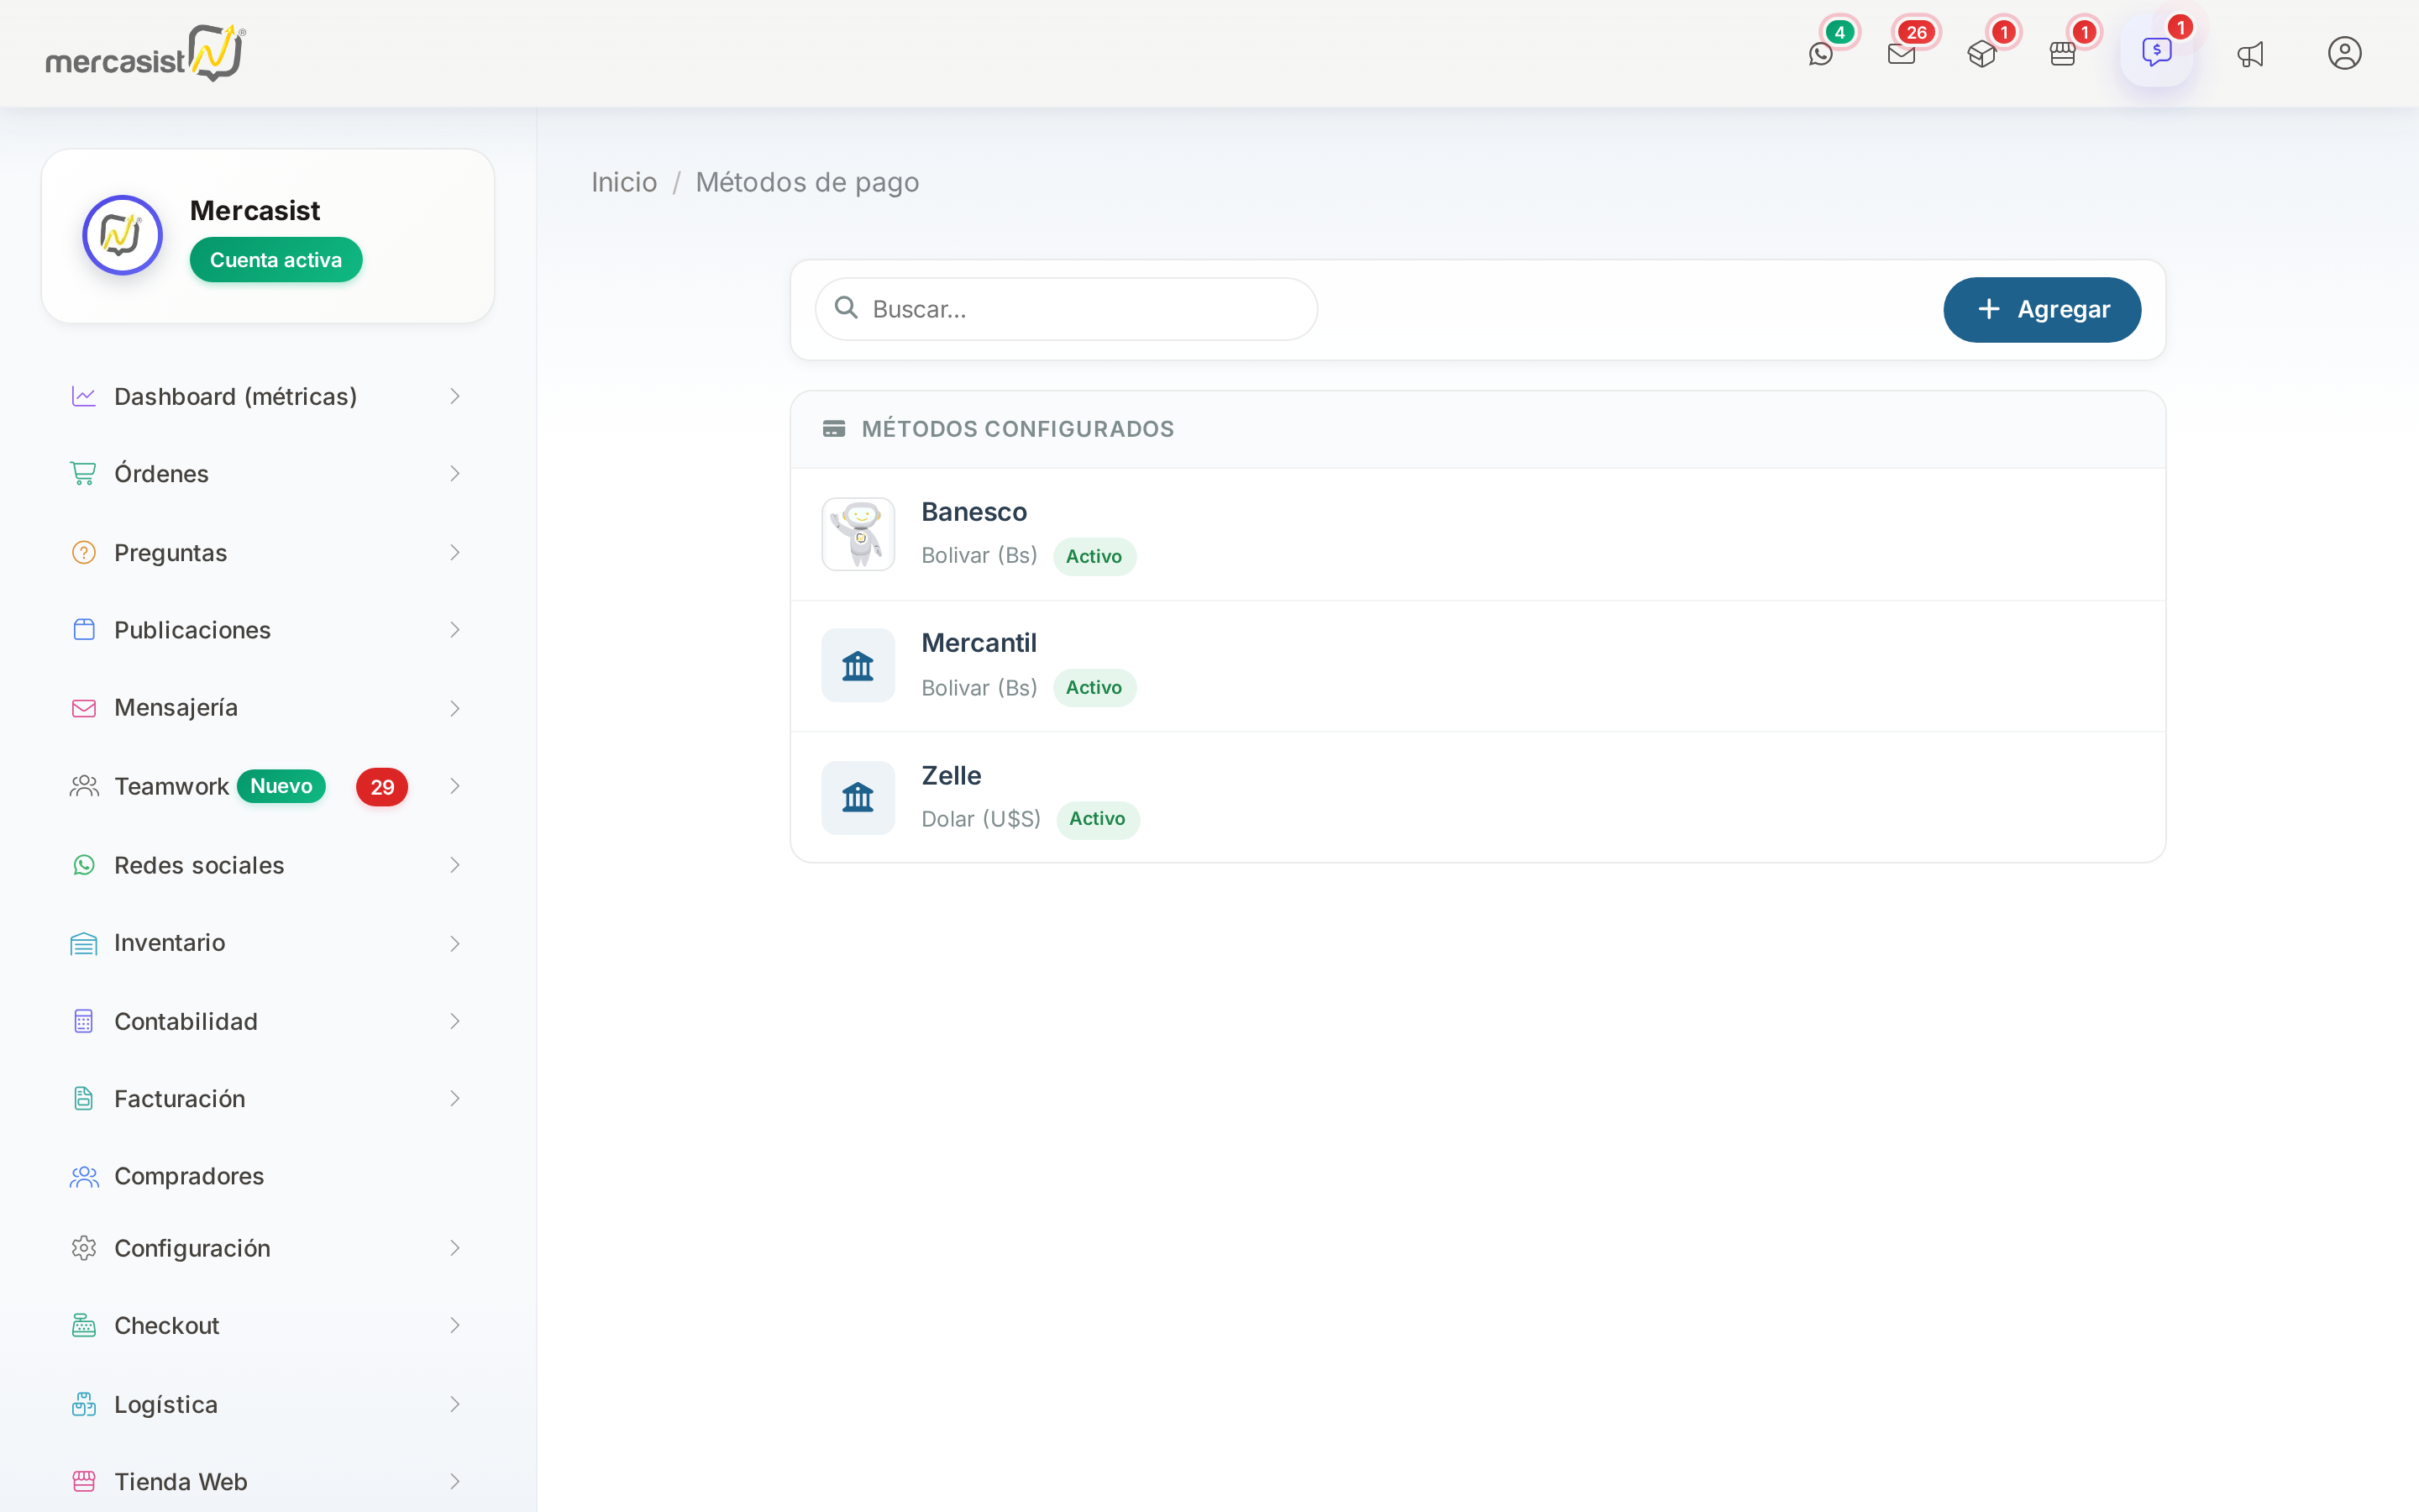The image size is (2419, 1512).
Task: Click the Mensajería envelope icon
Action: pos(84,708)
